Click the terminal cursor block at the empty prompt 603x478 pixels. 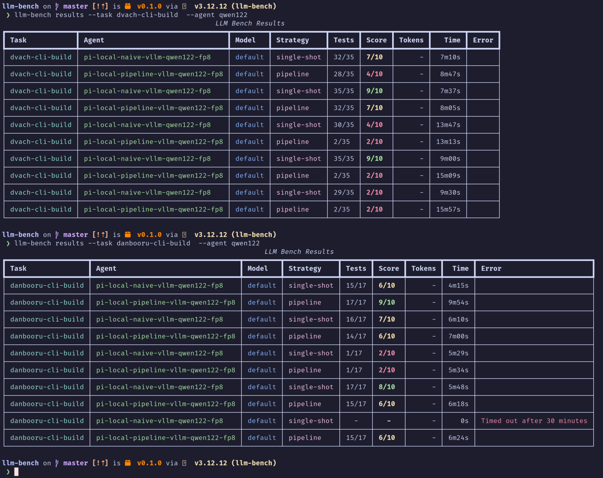point(16,472)
